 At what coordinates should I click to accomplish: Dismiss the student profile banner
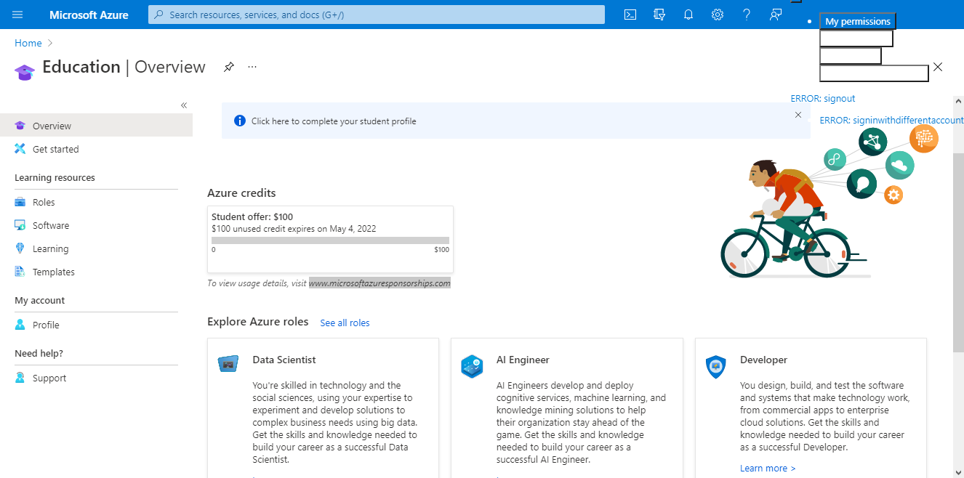click(798, 114)
